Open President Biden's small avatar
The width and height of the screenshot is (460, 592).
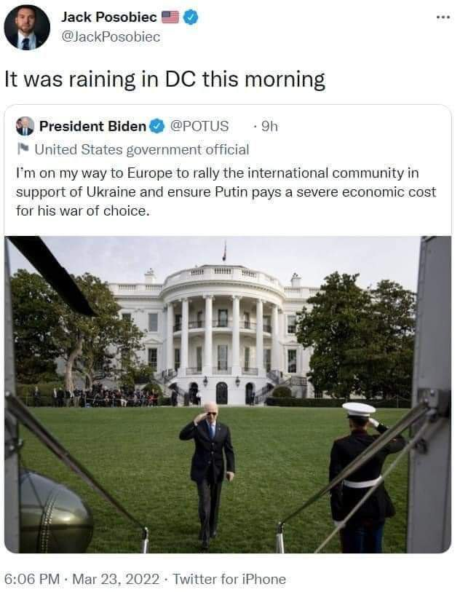tap(25, 126)
